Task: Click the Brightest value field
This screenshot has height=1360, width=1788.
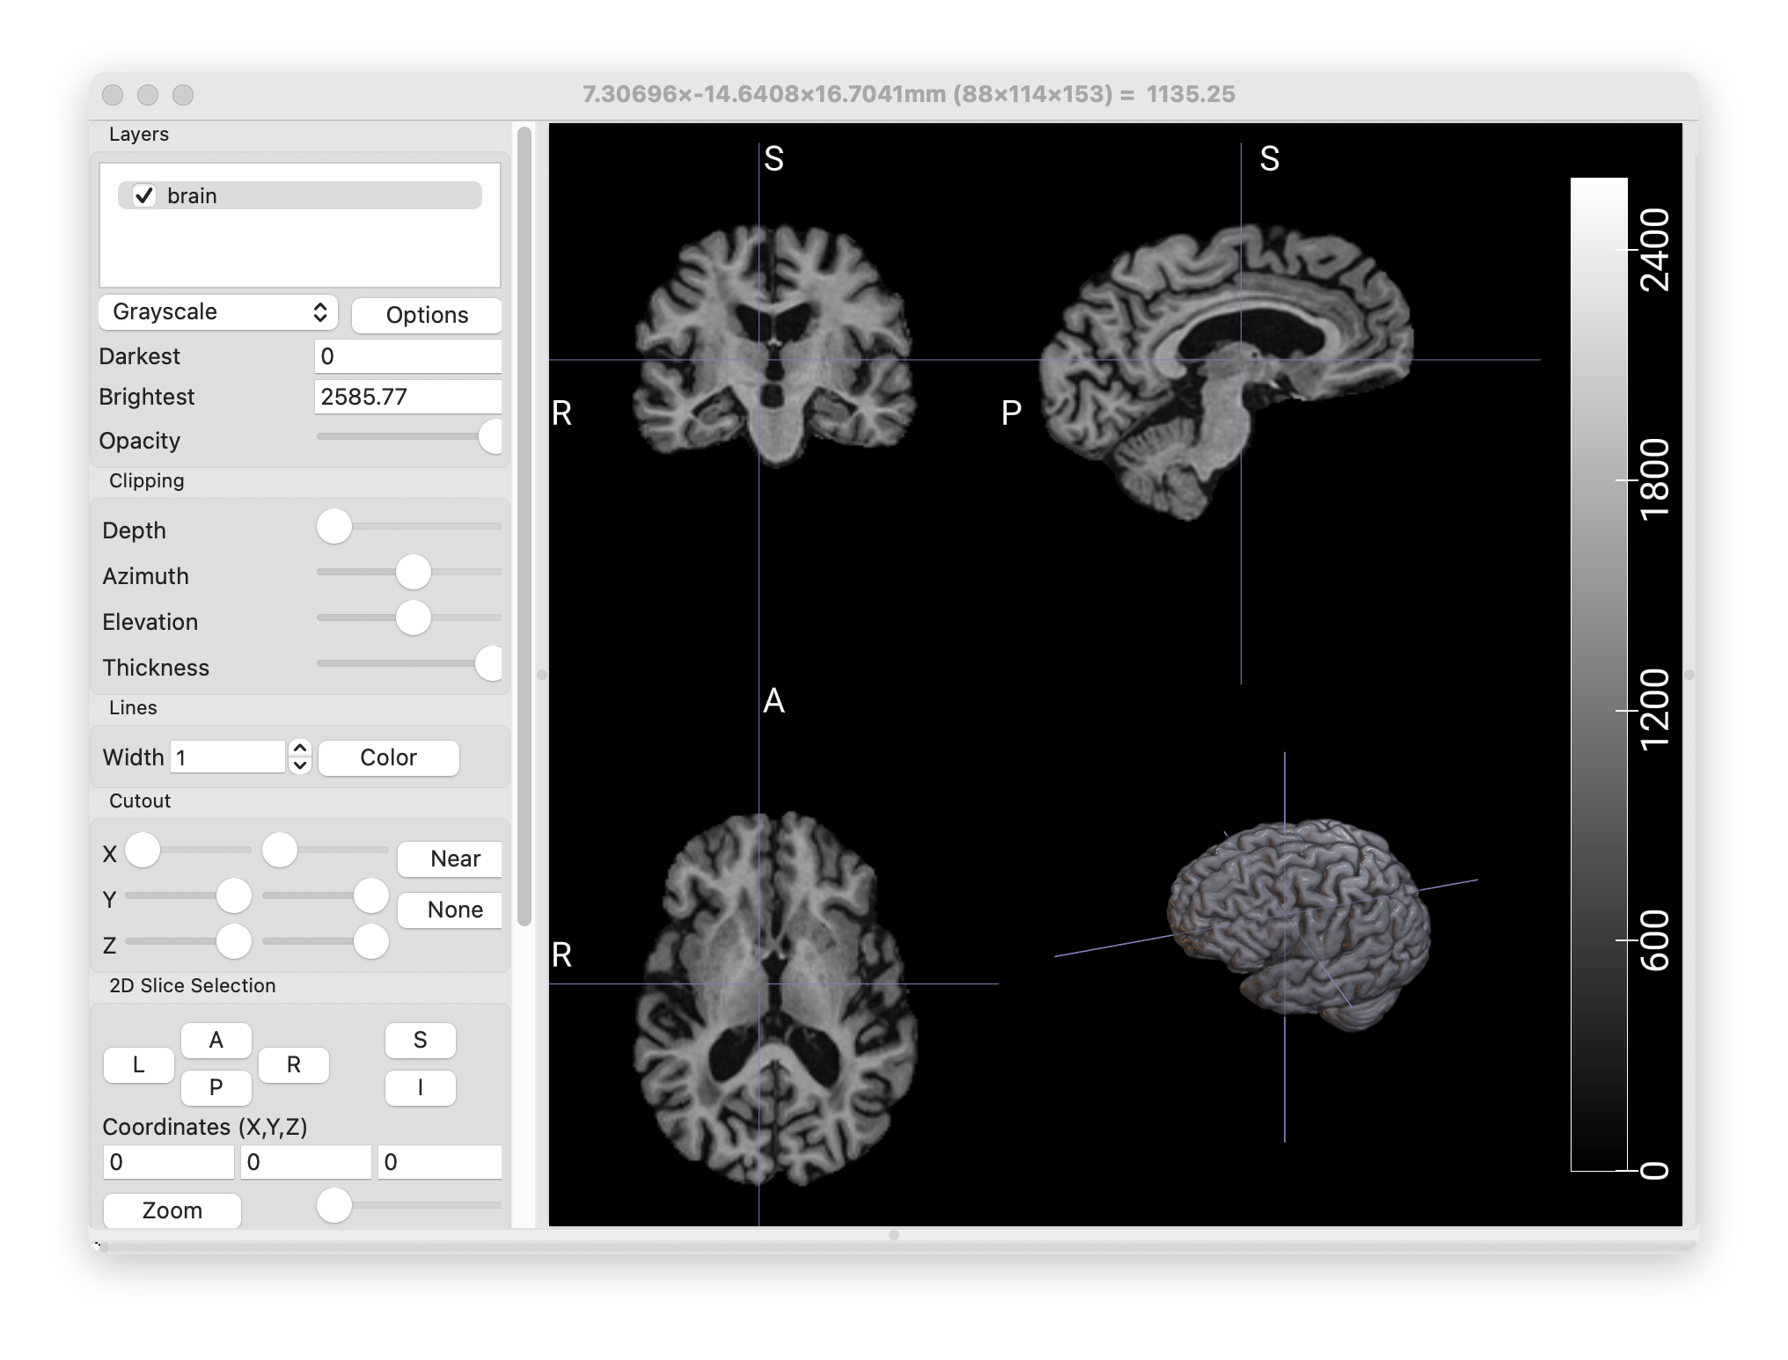Action: (x=407, y=397)
